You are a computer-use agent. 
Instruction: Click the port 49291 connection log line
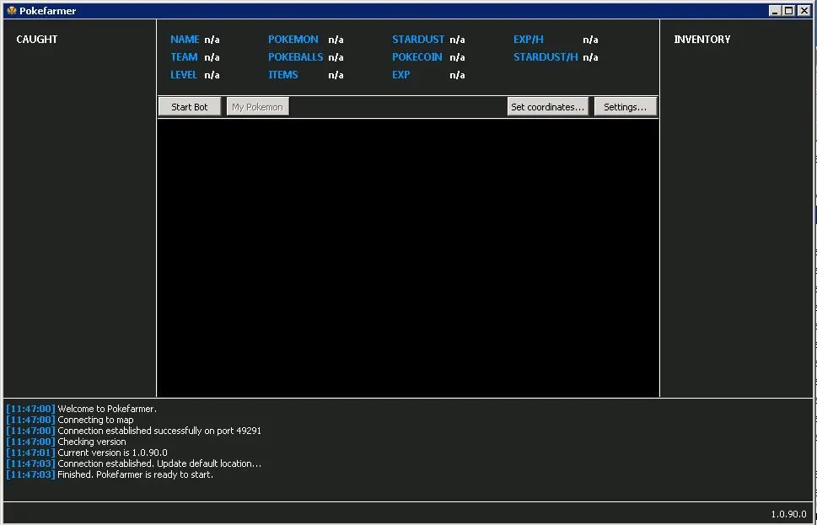point(159,431)
